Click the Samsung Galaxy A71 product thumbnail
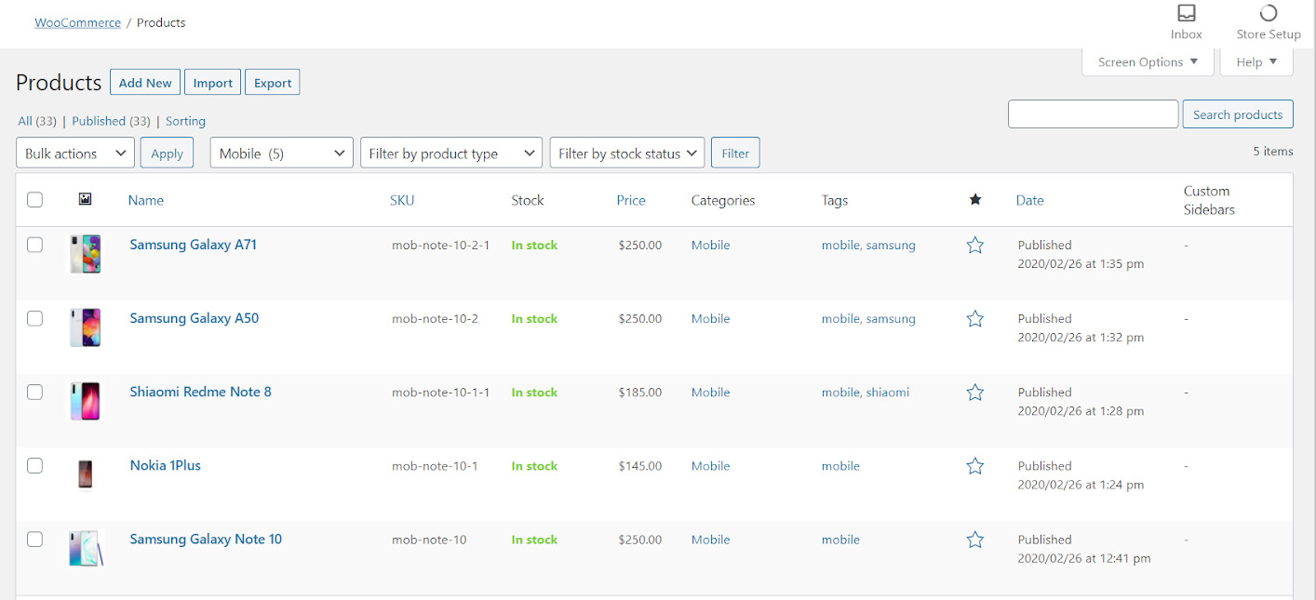1316x600 pixels. click(86, 254)
